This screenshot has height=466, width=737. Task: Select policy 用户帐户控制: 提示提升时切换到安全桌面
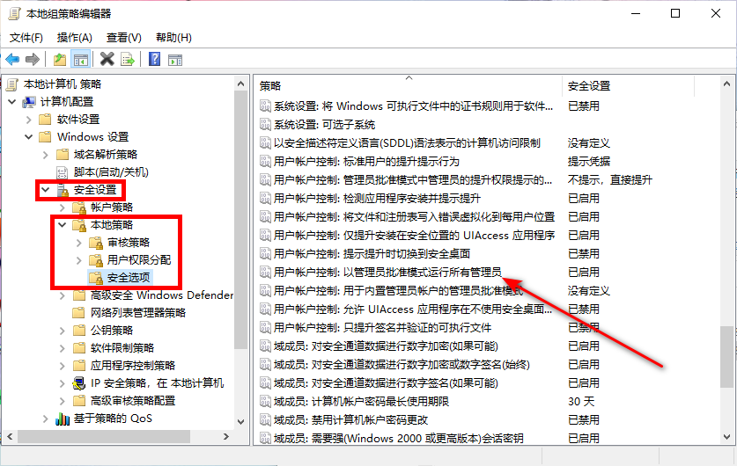pos(372,254)
